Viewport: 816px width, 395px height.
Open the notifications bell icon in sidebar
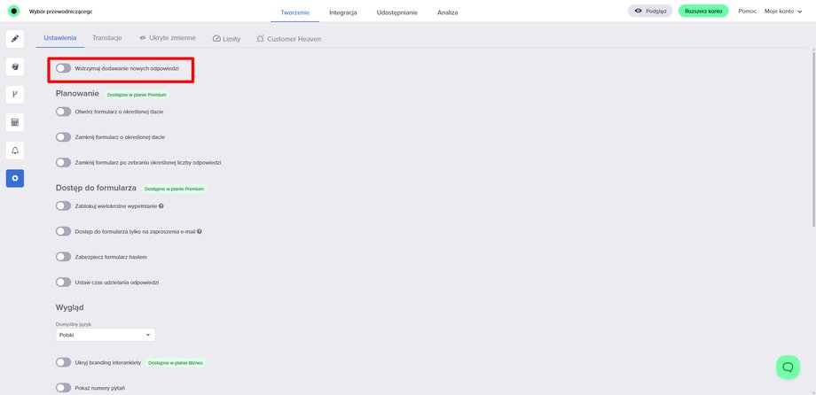(15, 150)
